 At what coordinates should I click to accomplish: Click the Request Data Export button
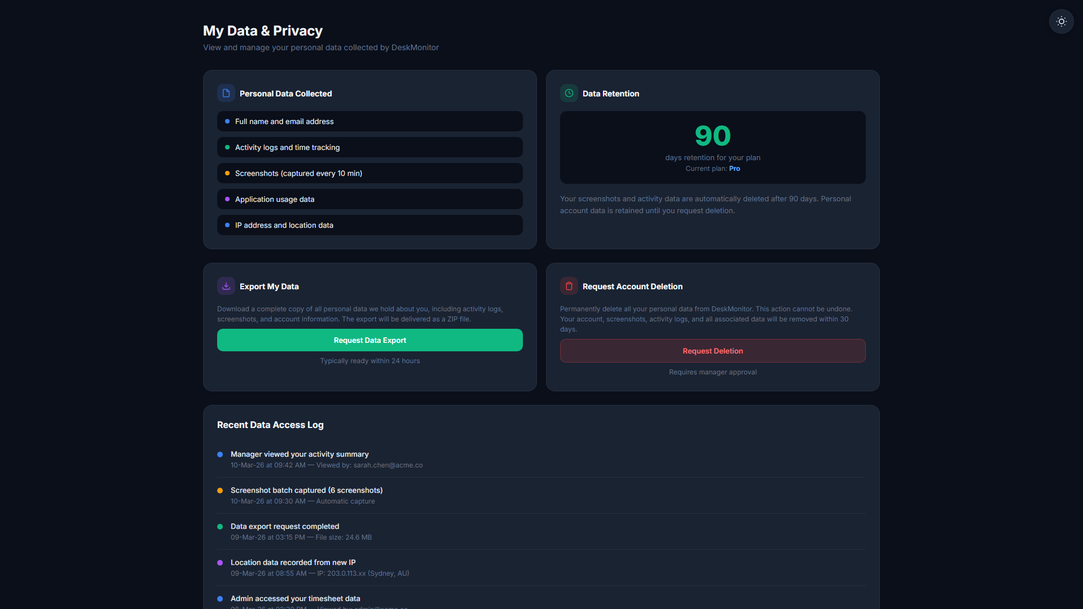click(370, 340)
